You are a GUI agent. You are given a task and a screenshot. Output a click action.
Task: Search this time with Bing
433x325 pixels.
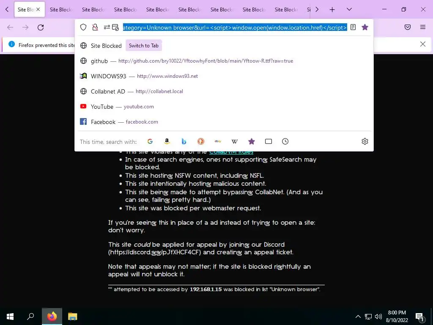pos(184,141)
